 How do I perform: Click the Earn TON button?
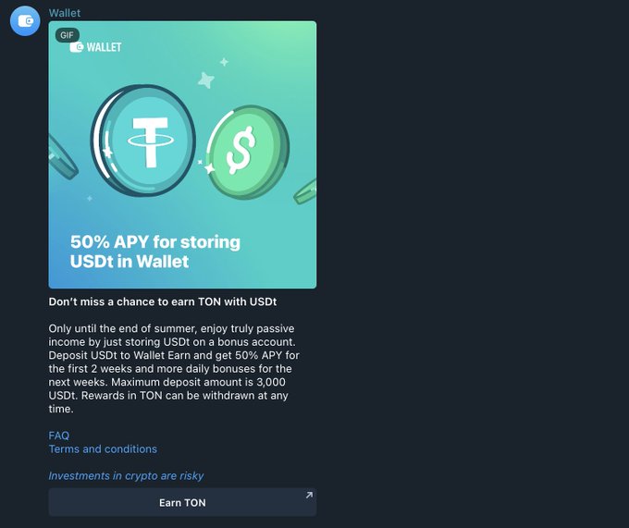(182, 502)
